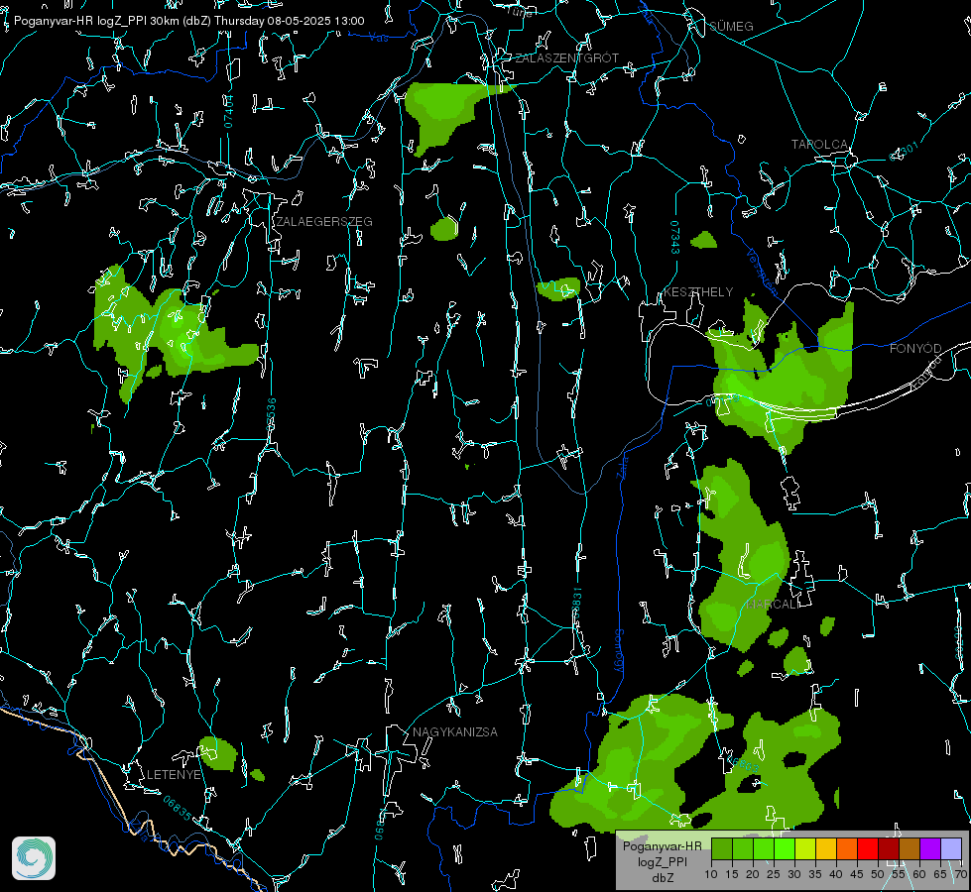Click the 06536 road number label
971x892 pixels.
coord(271,414)
